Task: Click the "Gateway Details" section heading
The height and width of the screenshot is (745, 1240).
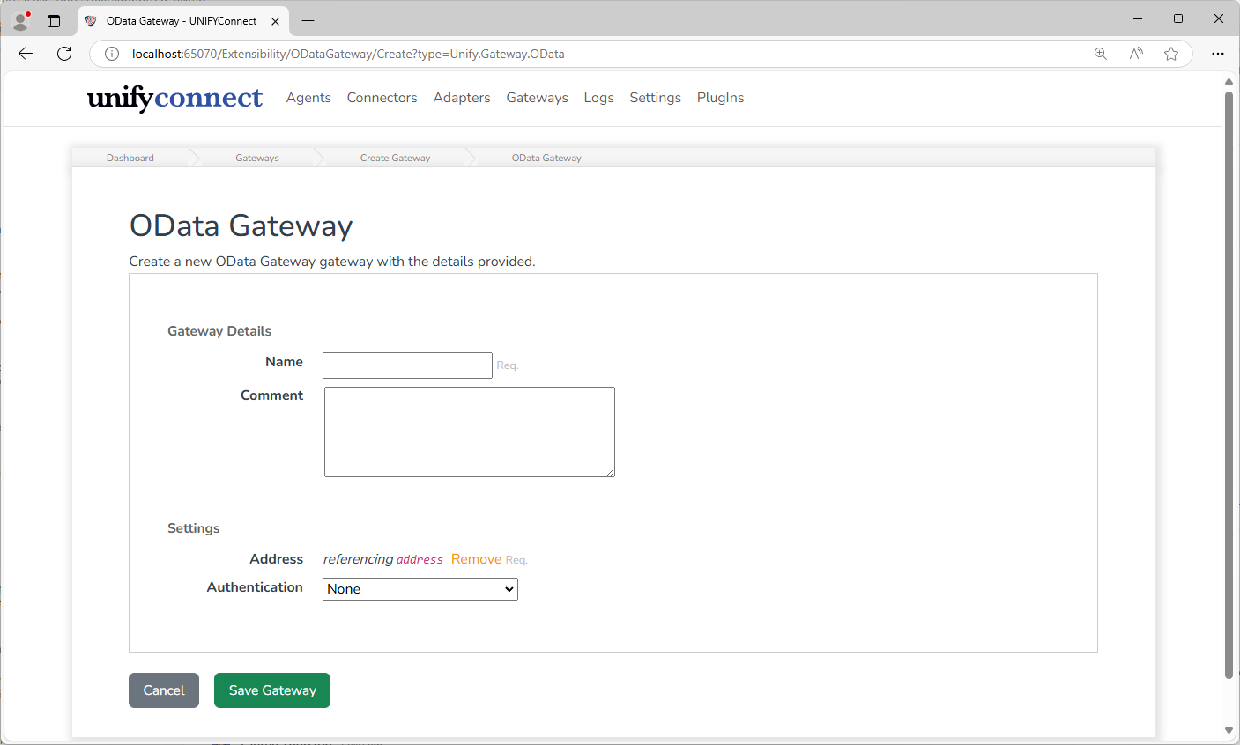Action: 219,331
